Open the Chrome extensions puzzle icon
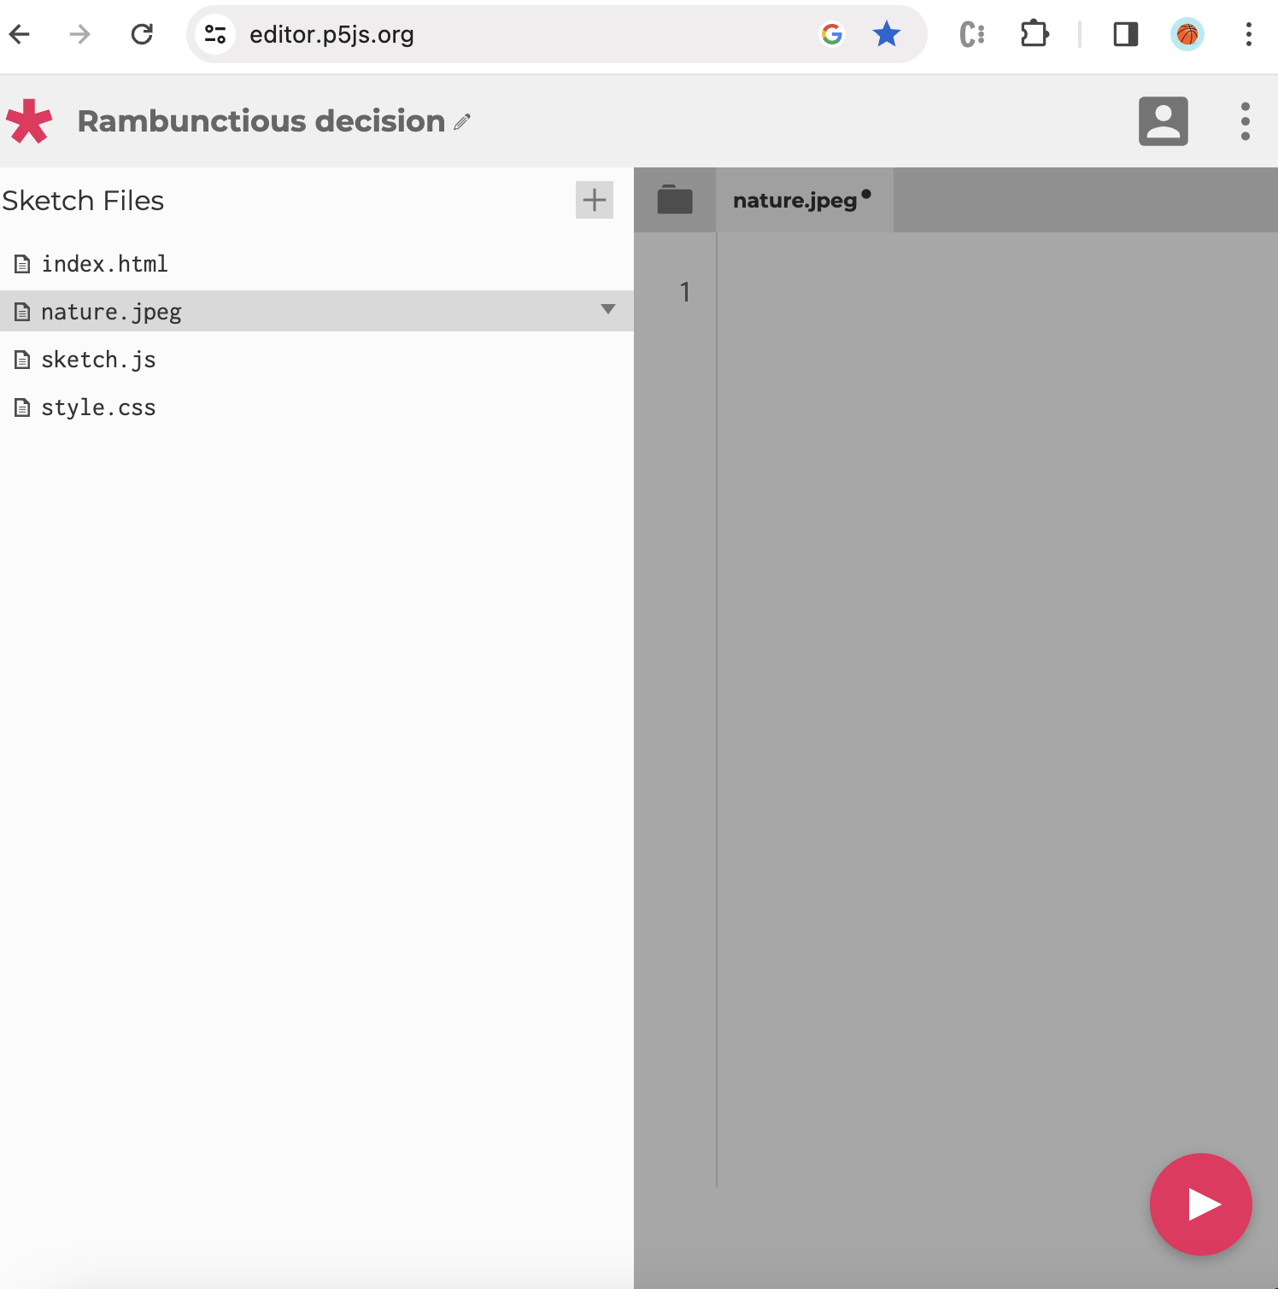 coord(1034,34)
